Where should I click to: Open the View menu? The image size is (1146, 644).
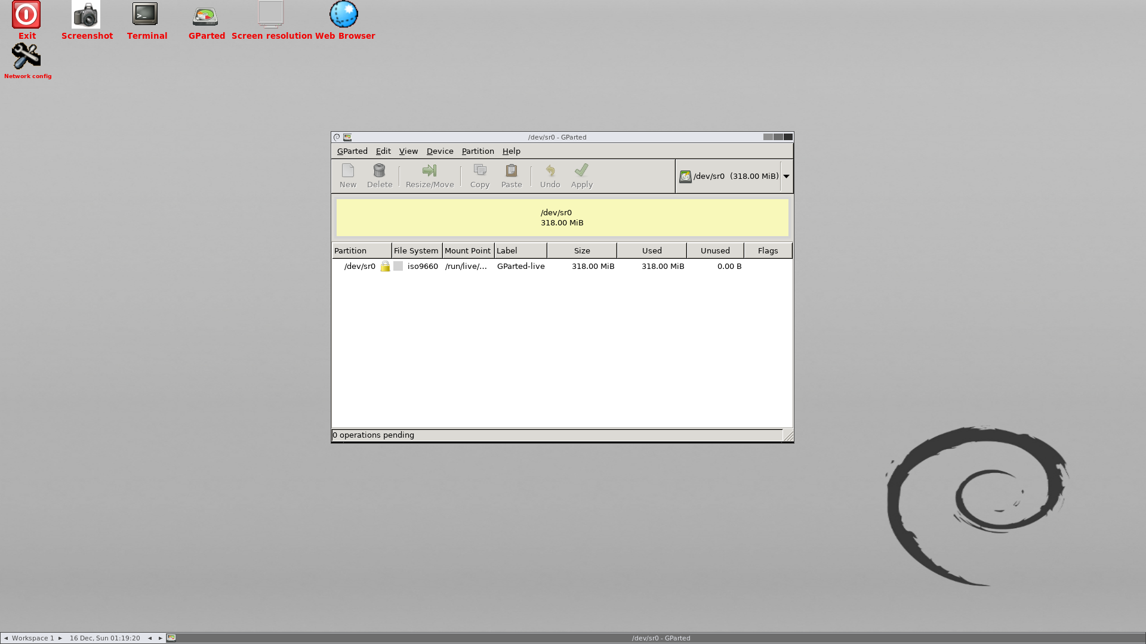click(408, 151)
